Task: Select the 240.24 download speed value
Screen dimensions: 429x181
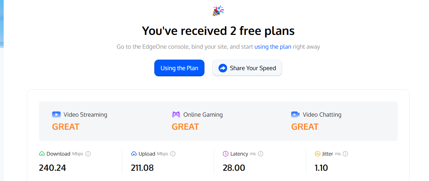Action: click(52, 168)
